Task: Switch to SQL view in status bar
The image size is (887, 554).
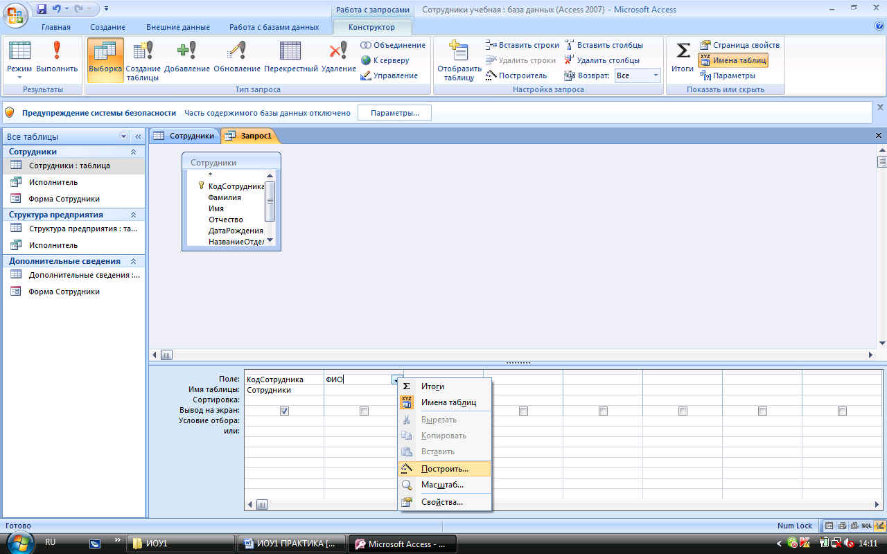Action: (x=866, y=526)
